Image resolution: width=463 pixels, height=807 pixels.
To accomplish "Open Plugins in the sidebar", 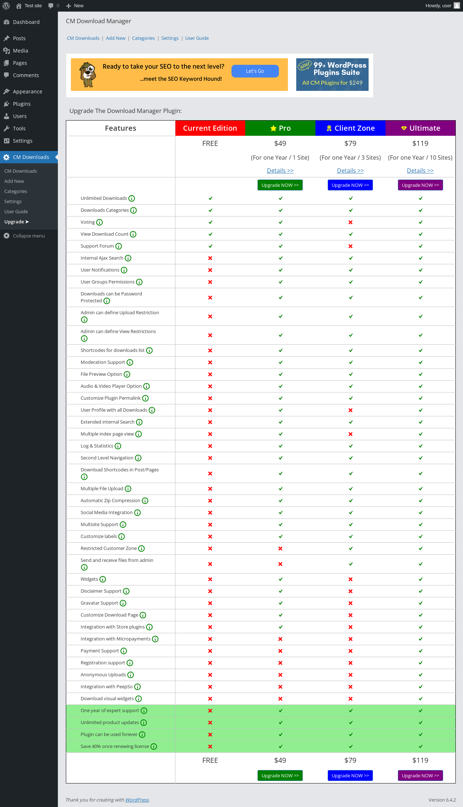I will click(x=29, y=104).
